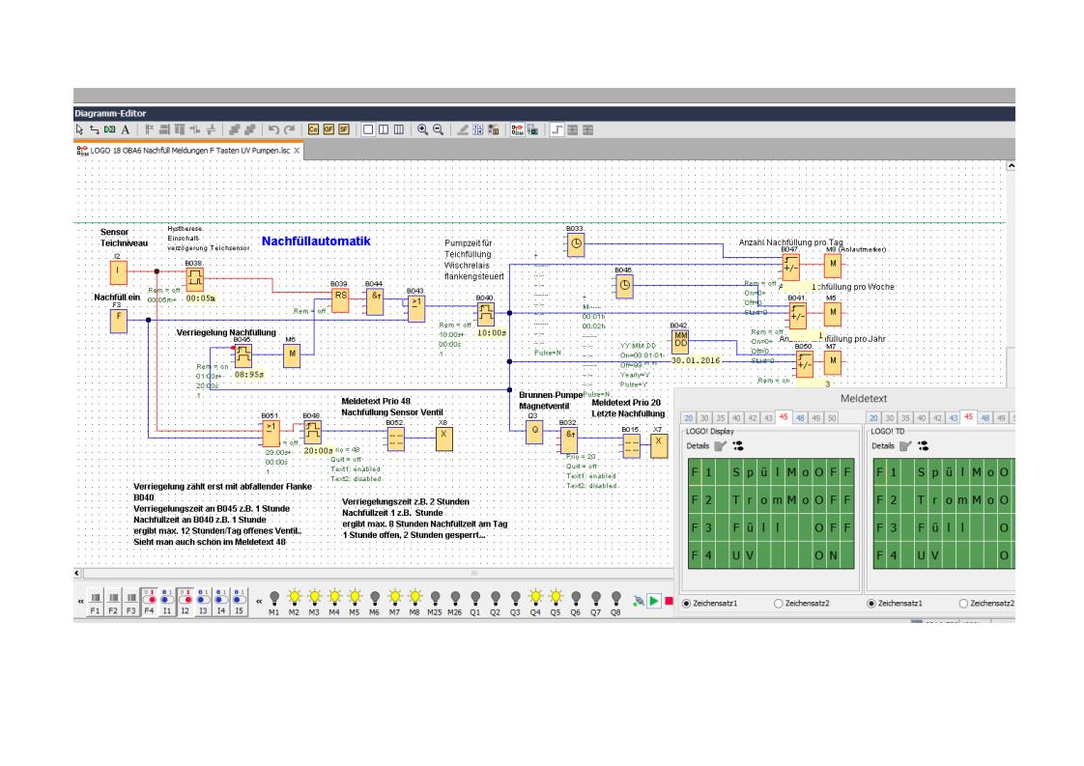Image resolution: width=1084 pixels, height=766 pixels.
Task: Zoom in on the diagram
Action: (x=422, y=128)
